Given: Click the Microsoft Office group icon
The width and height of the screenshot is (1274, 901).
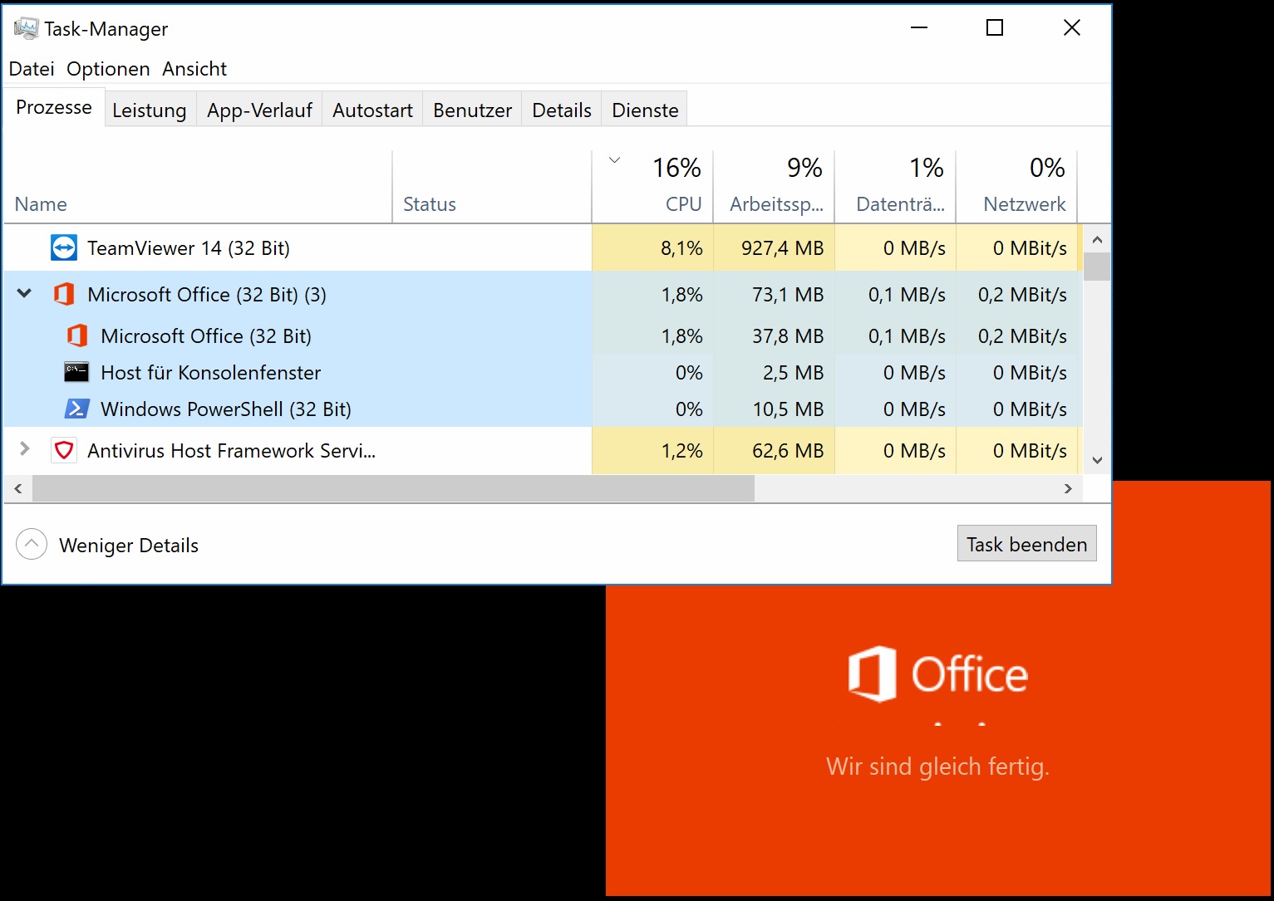Looking at the screenshot, I should point(64,294).
